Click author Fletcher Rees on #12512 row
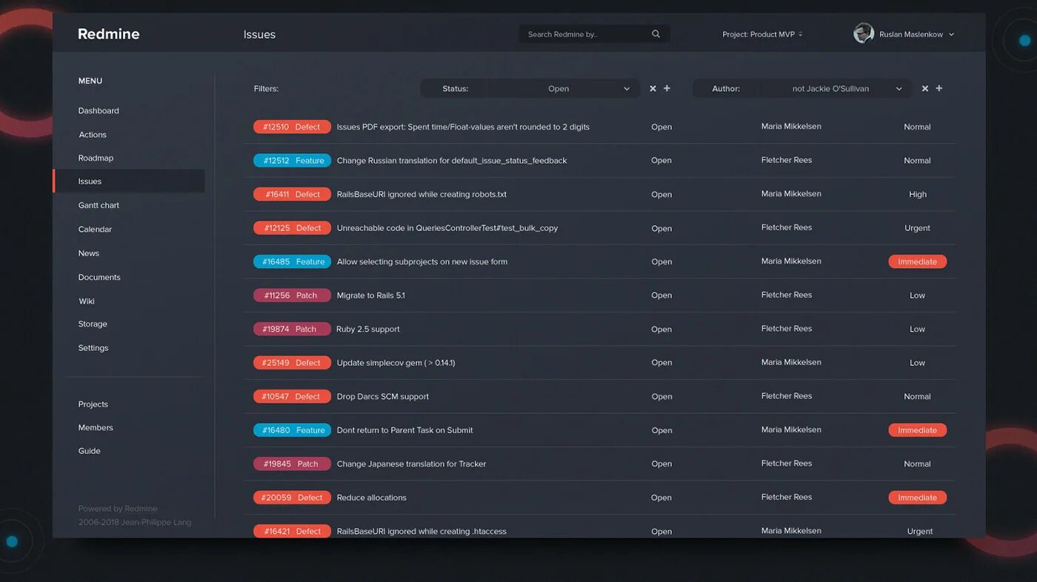The image size is (1037, 582). pos(787,160)
